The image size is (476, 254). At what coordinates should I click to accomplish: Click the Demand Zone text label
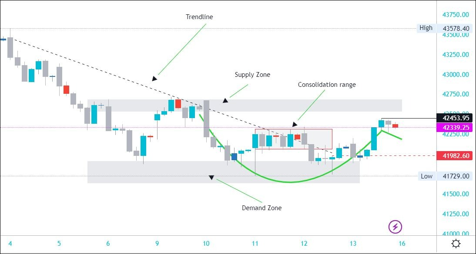point(261,208)
